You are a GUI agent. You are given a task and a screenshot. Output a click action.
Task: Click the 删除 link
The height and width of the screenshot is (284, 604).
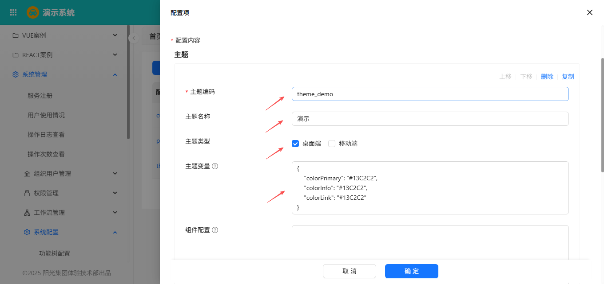547,77
